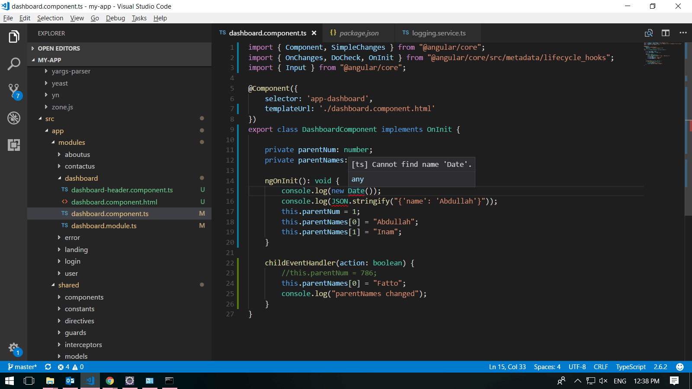Open the Edit menu
The height and width of the screenshot is (389, 692).
25,18
